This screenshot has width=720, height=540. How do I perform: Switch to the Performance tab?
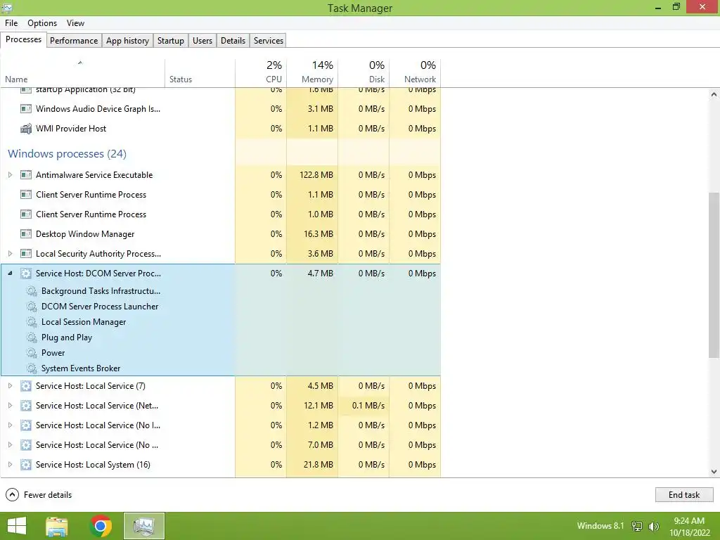coord(74,40)
